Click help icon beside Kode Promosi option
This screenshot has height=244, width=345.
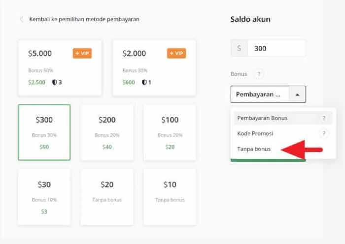tap(324, 133)
